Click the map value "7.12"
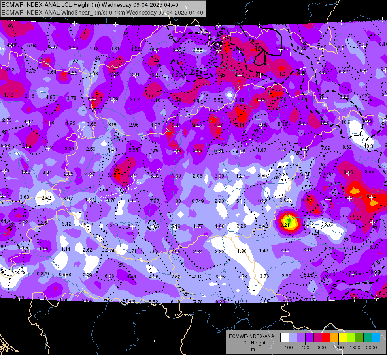This screenshot has height=355, width=387. click(198, 277)
